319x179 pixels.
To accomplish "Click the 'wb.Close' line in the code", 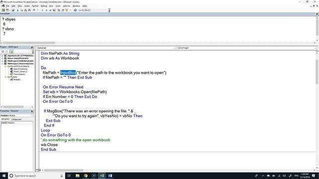I will (49, 145).
